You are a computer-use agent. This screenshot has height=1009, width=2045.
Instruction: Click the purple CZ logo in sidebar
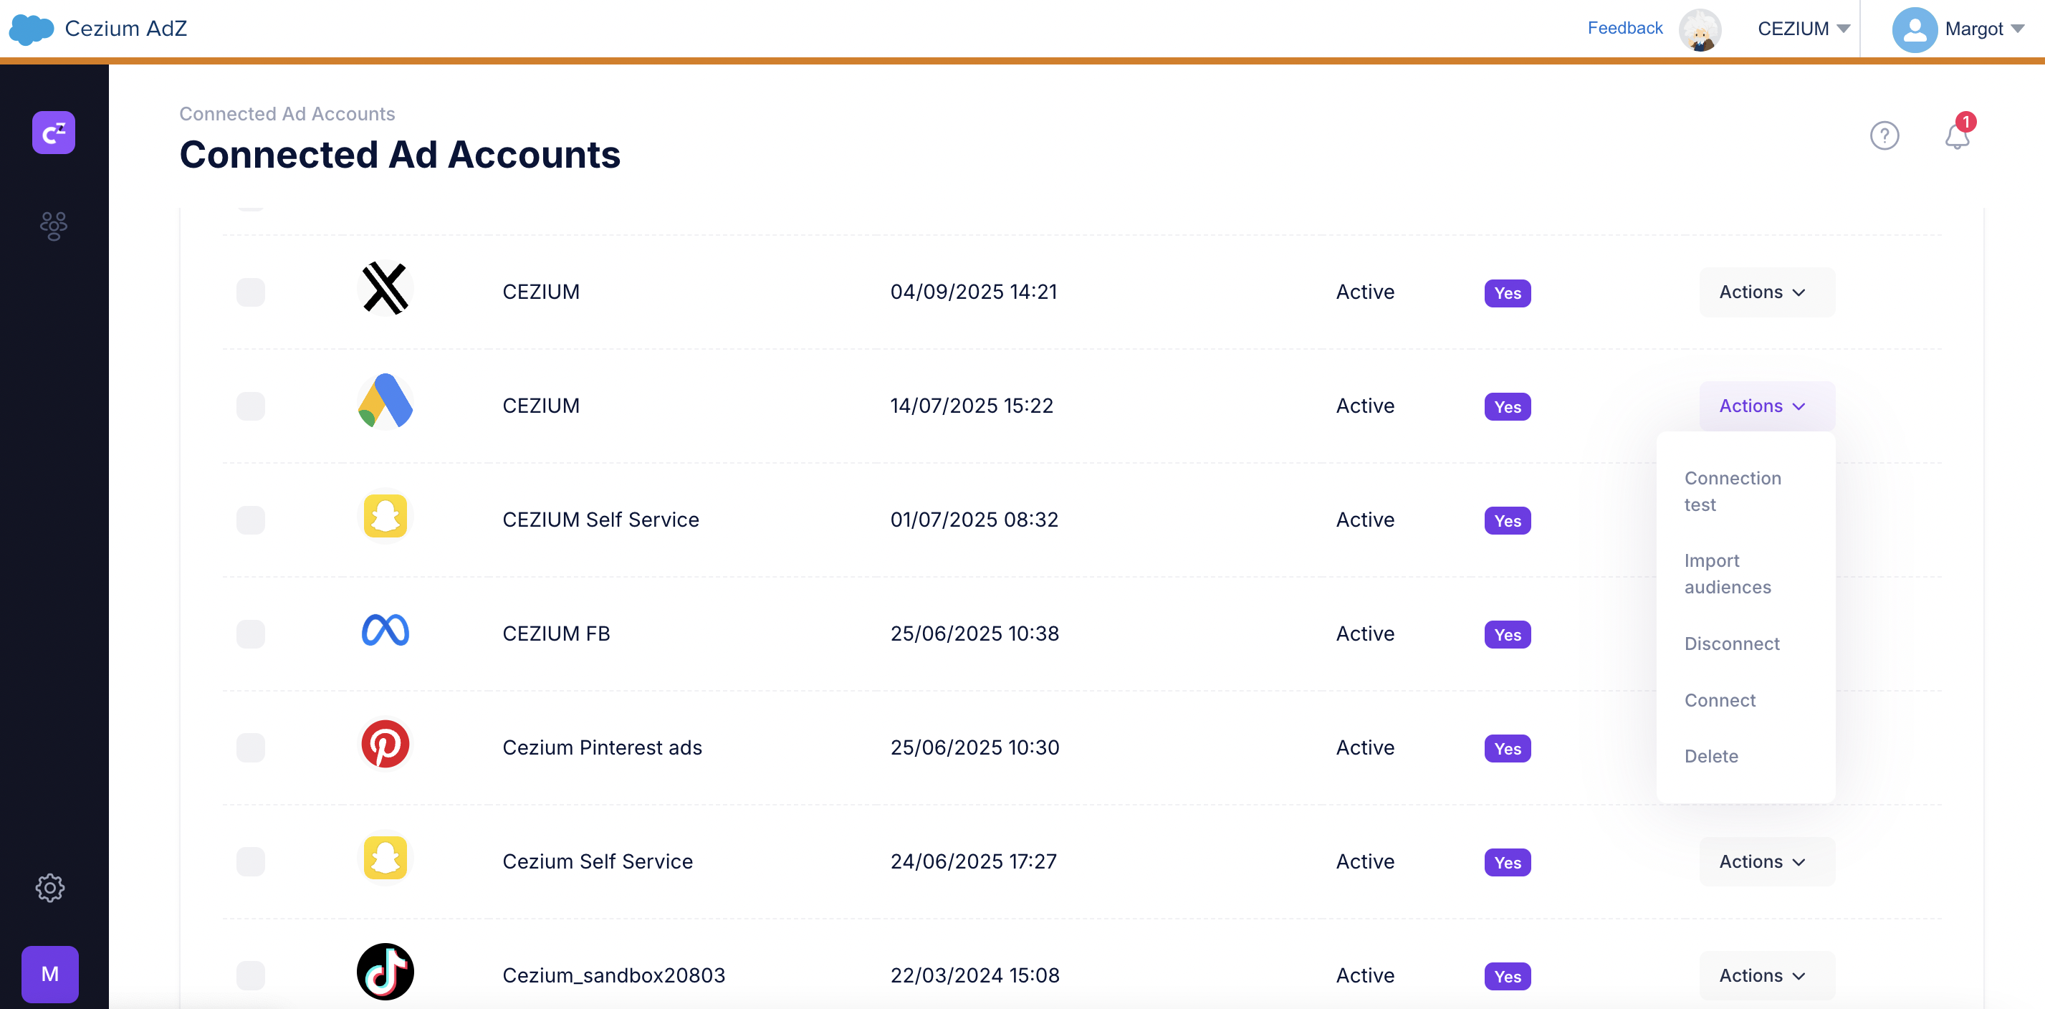[x=53, y=133]
